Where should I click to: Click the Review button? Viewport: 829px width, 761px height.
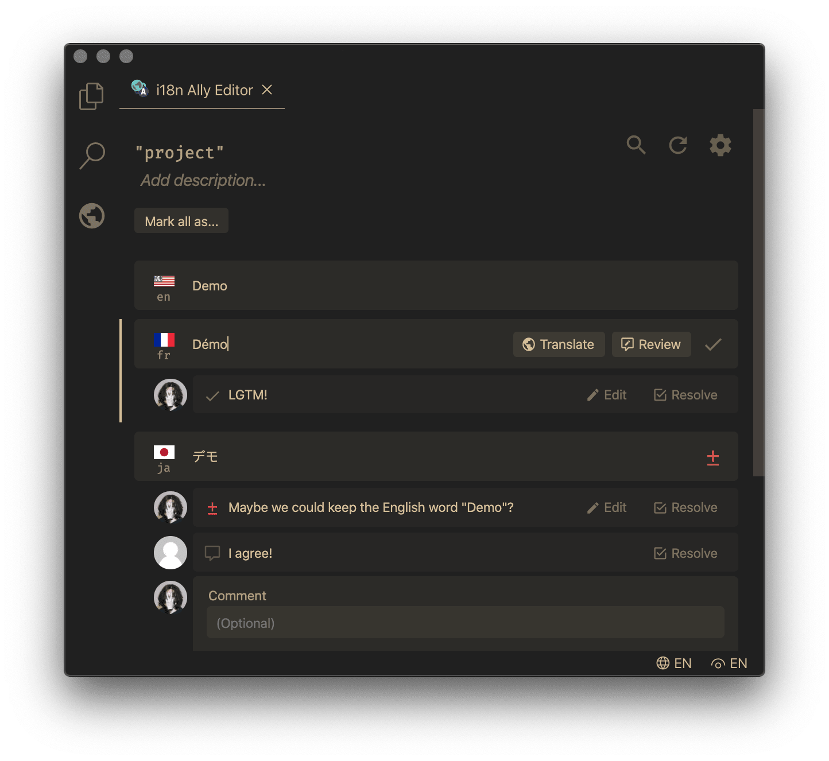pyautogui.click(x=651, y=344)
